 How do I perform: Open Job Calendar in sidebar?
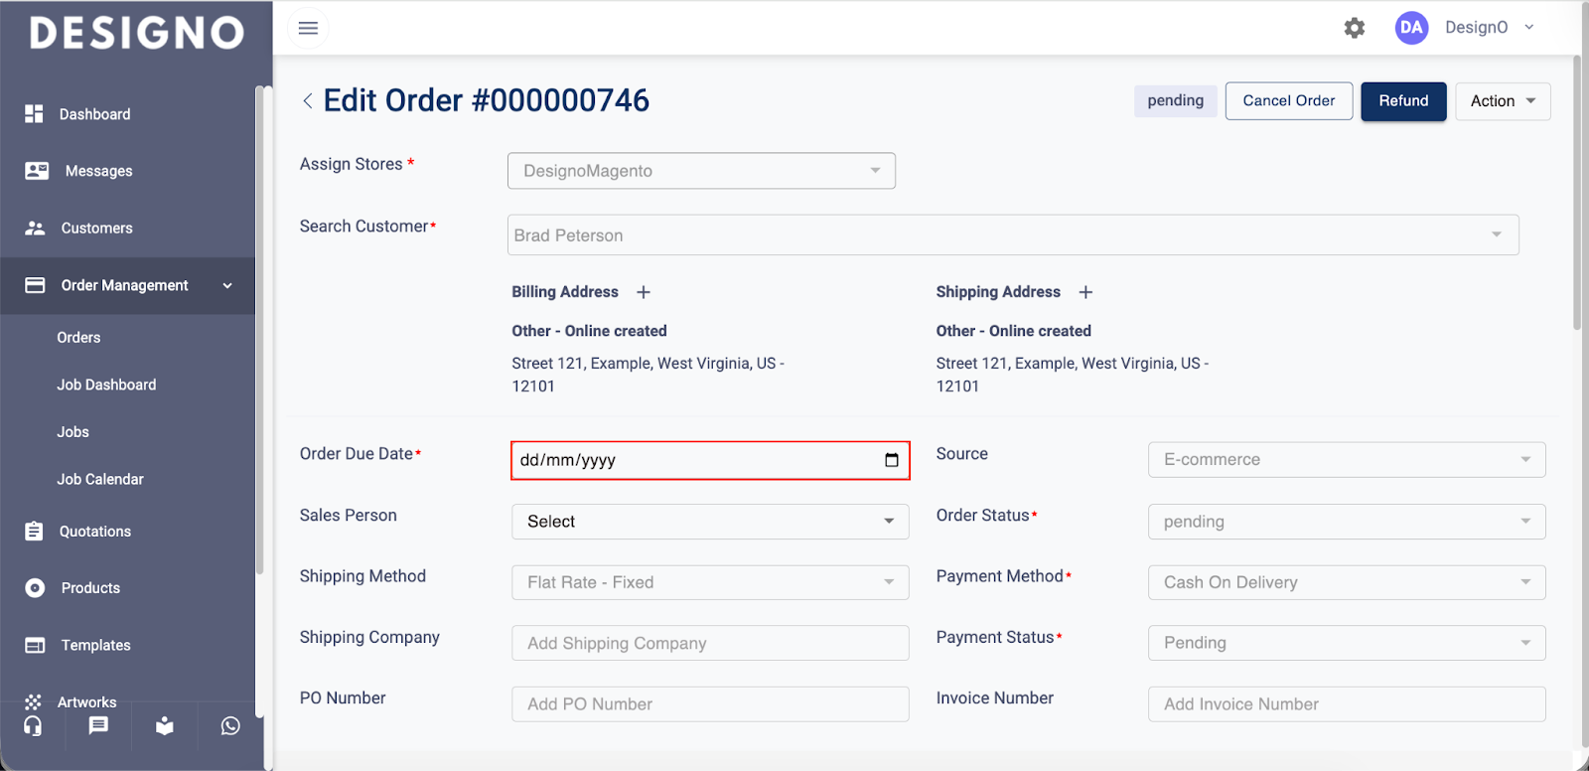click(100, 479)
